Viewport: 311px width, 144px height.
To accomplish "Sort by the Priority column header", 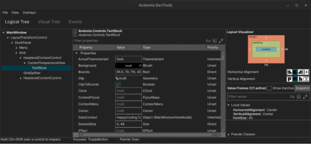I will point(215,48).
